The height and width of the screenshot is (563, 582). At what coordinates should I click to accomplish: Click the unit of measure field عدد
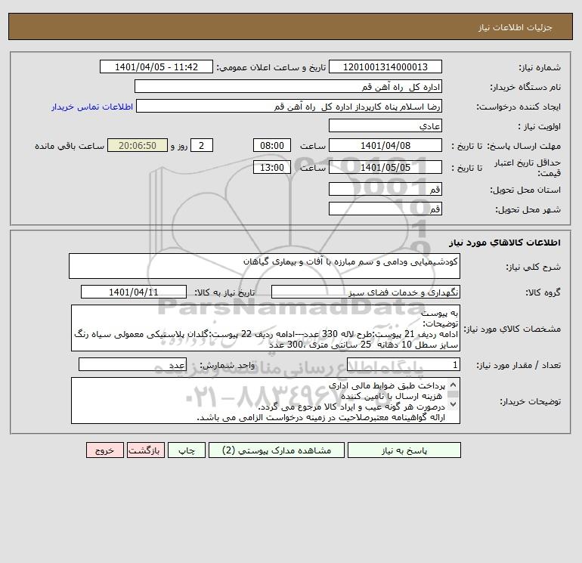pyautogui.click(x=132, y=364)
